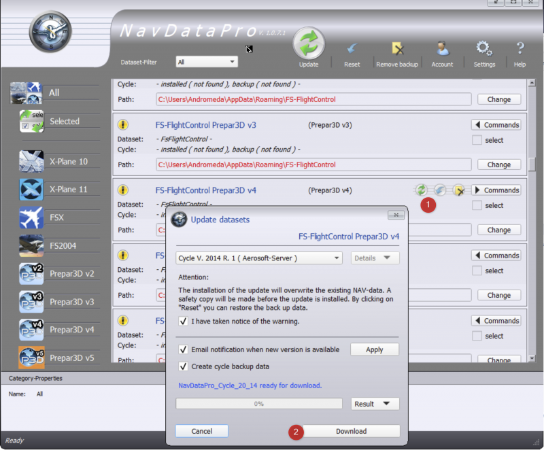This screenshot has width=544, height=450.
Task: Click the Prepar3D v3 path input field
Action: coord(313,165)
